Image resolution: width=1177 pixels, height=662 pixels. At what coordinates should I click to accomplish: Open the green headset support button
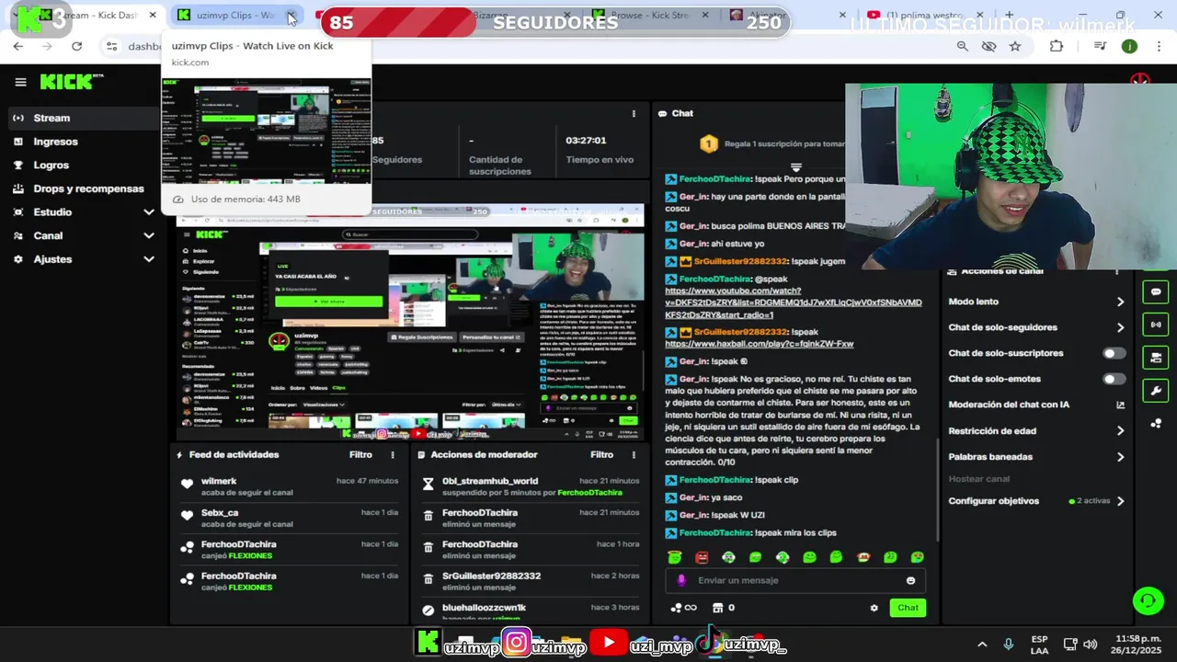[x=1148, y=601]
